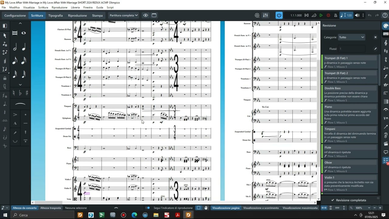This screenshot has height=219, width=389.
Task: Select the sixteenth note duration
Action: (x=24, y=60)
